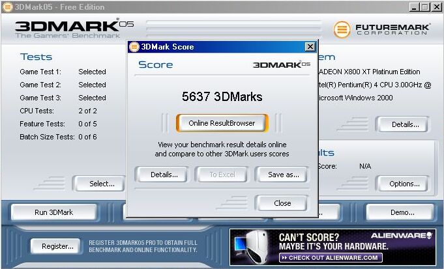Click the Select... tests button
This screenshot has width=444, height=269.
coord(99,184)
